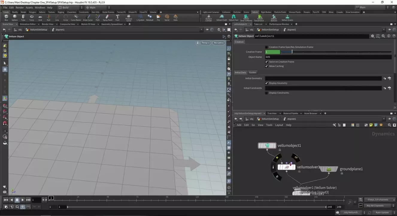Open the Windows menu in the menu bar

[x=40, y=7]
